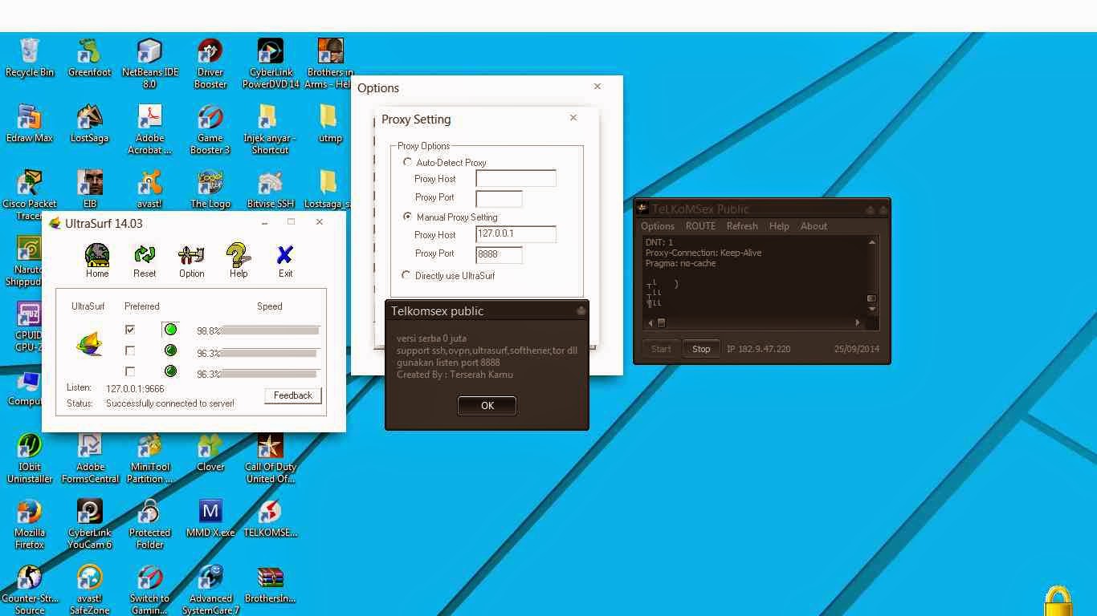Image resolution: width=1097 pixels, height=616 pixels.
Task: Click the TelKoMSex log scroll-up arrow
Action: pyautogui.click(x=872, y=241)
